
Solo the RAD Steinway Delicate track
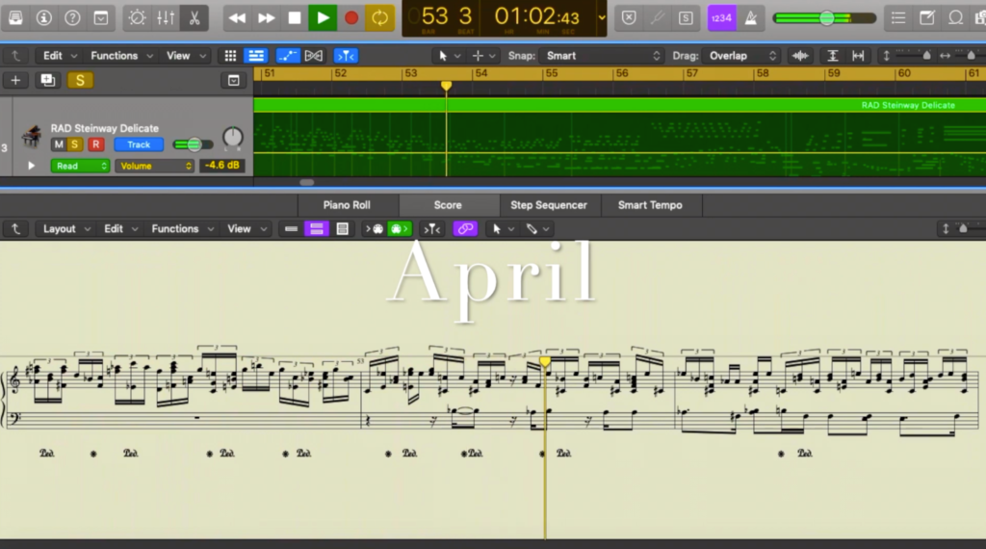[x=74, y=144]
